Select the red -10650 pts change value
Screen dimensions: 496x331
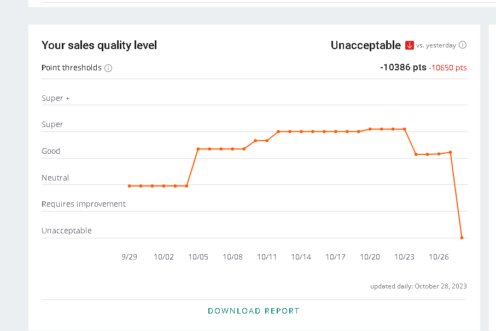[x=448, y=68]
